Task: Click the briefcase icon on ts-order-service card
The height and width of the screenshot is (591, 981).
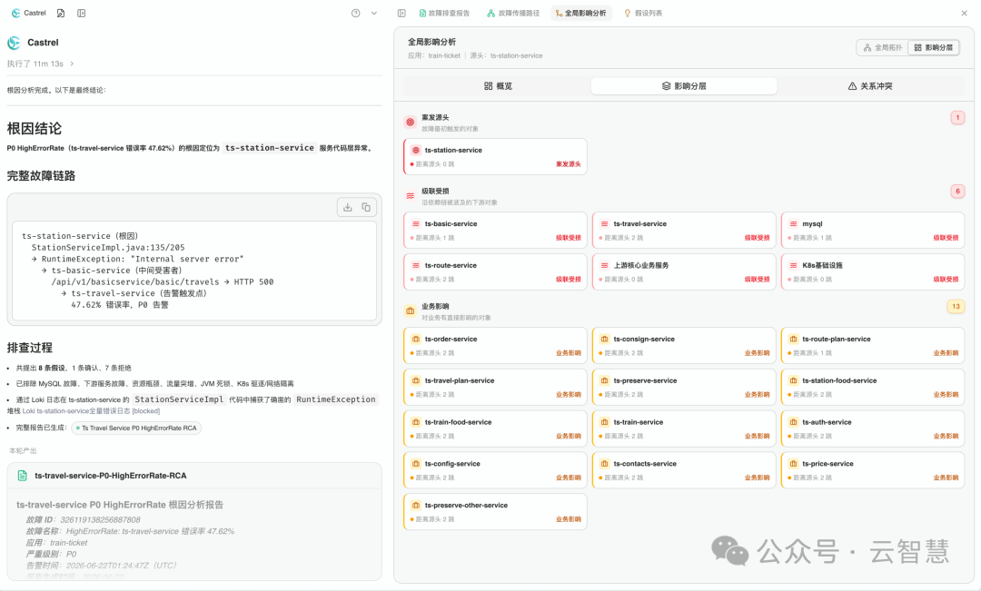Action: 415,339
